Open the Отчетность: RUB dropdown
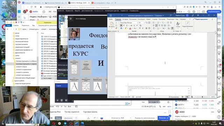The width and height of the screenshot is (224, 126). (121, 118)
